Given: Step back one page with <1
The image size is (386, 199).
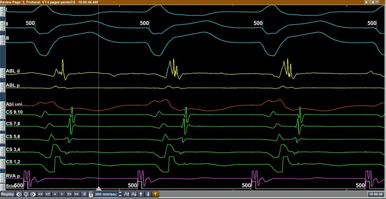Looking at the screenshot, I should point(48,194).
